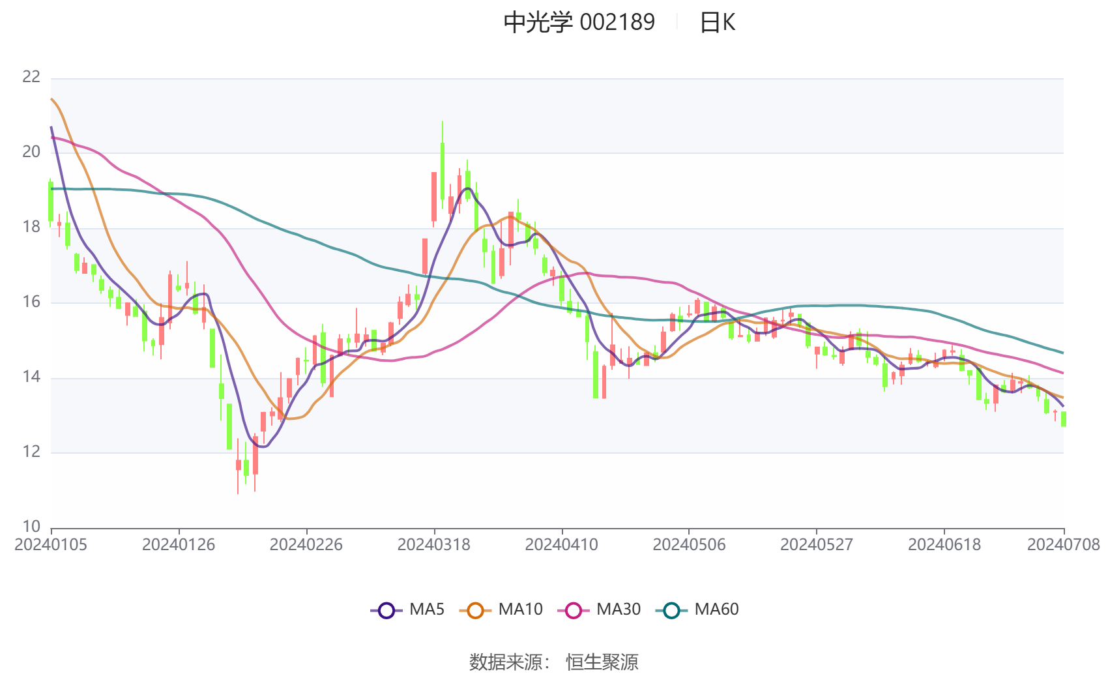This screenshot has width=1108, height=674.
Task: Click the 20240618 x-axis date label
Action: [x=944, y=545]
